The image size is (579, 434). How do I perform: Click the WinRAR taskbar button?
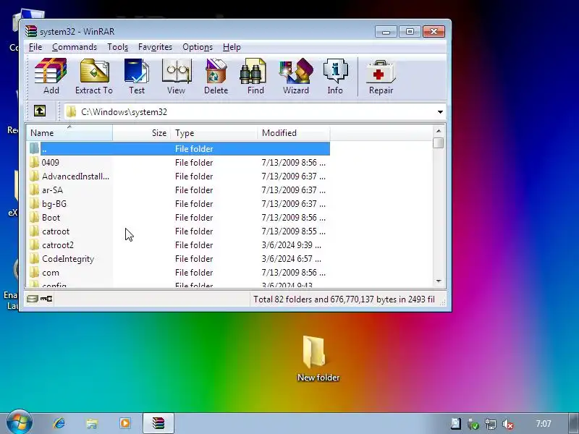(x=159, y=423)
